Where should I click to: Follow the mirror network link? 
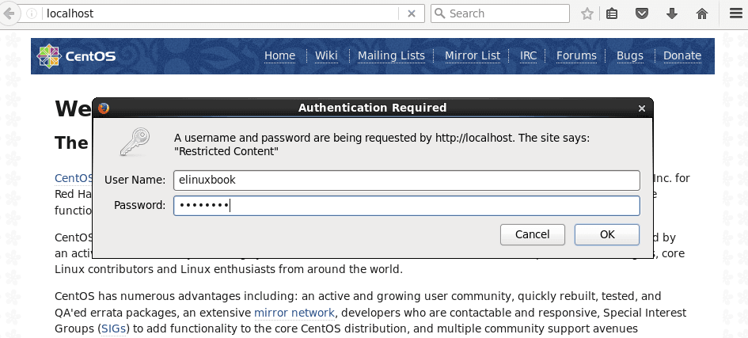(294, 313)
